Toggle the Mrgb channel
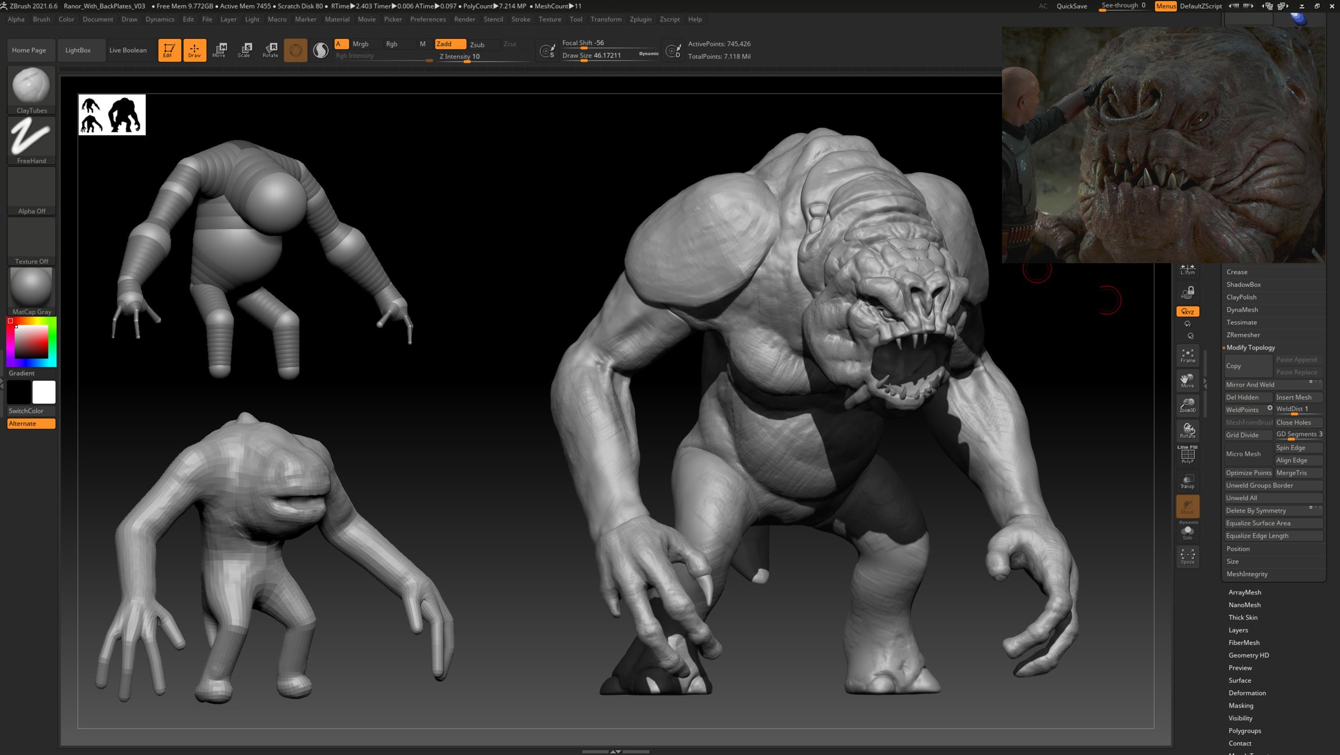Image resolution: width=1340 pixels, height=755 pixels. [x=361, y=44]
